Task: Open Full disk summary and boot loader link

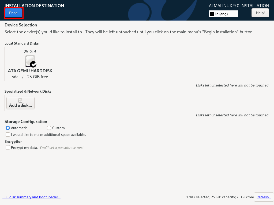Action: (31, 197)
